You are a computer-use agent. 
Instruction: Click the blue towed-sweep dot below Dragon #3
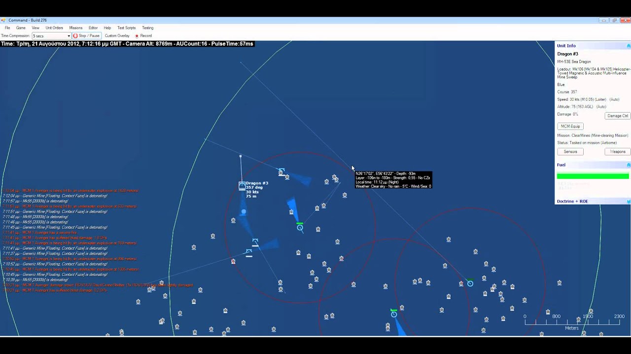(x=244, y=212)
